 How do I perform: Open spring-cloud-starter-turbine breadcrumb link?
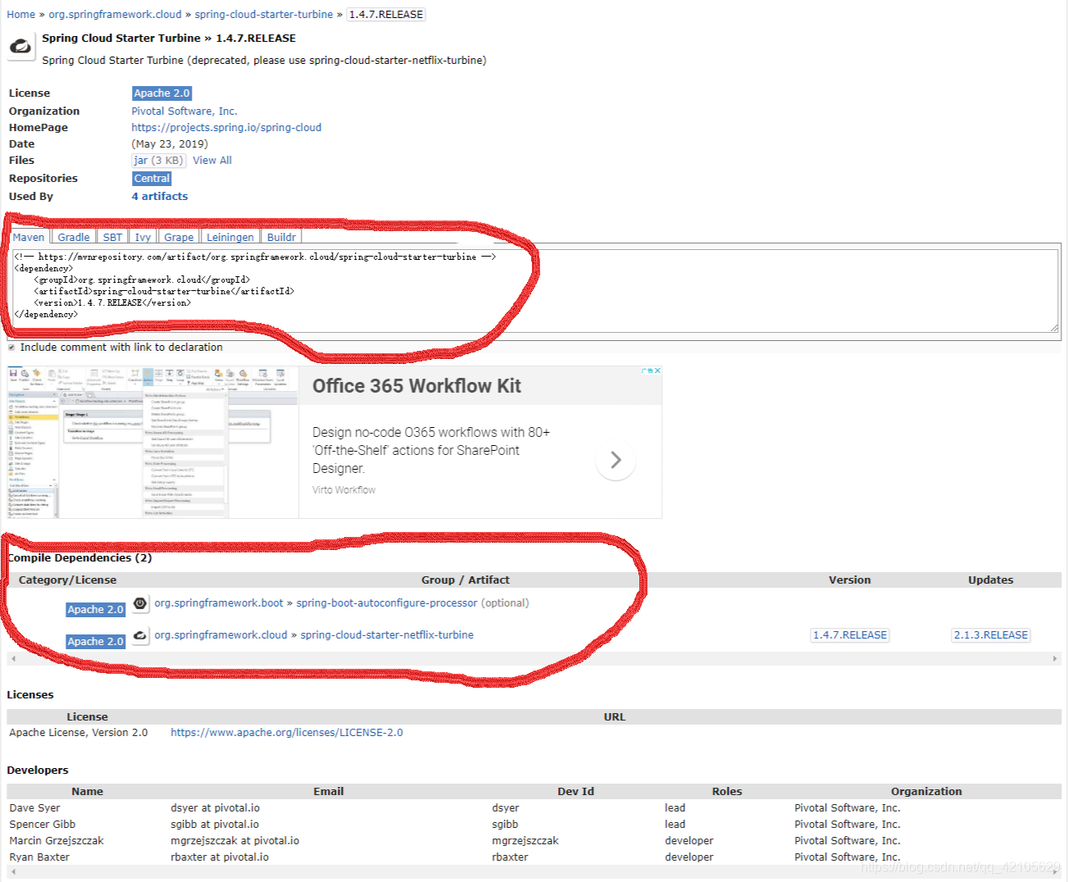coord(264,14)
